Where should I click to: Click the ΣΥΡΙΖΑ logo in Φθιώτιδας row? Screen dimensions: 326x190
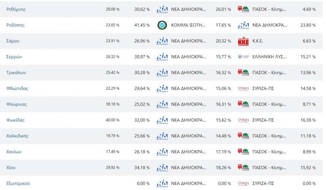[x=244, y=88]
